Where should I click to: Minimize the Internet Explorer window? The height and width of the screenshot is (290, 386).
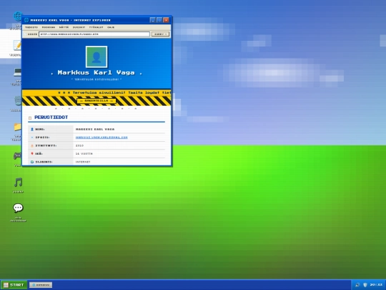[x=153, y=20]
